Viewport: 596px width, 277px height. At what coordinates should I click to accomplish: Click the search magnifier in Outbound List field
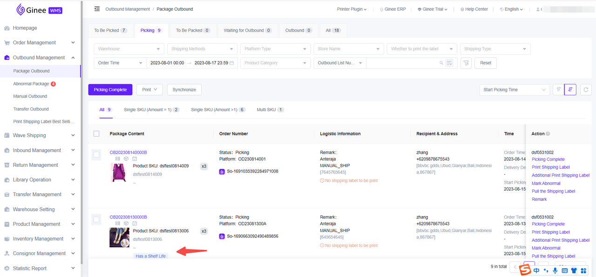[x=441, y=63]
